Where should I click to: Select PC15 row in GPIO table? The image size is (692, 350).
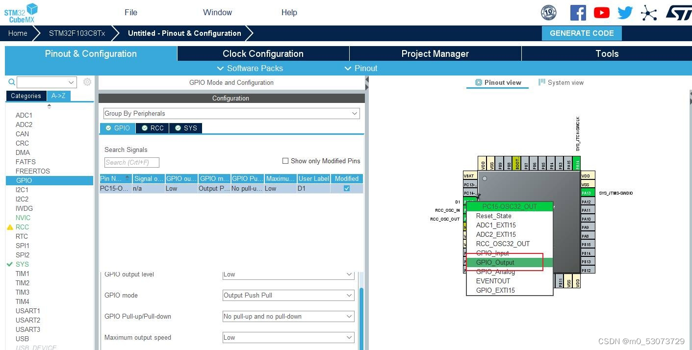231,188
